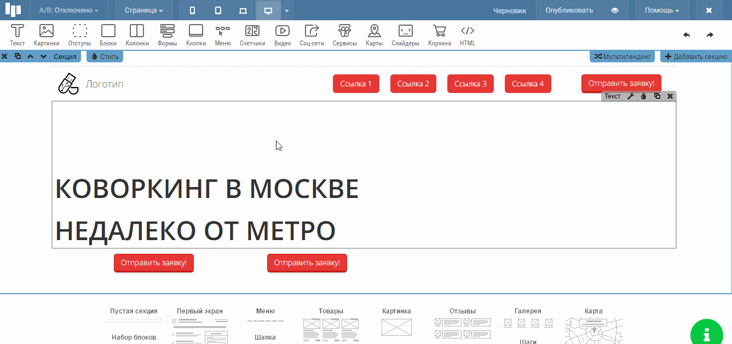Open the Помощь help dropdown
Viewport: 732px width, 344px height.
[x=661, y=10]
